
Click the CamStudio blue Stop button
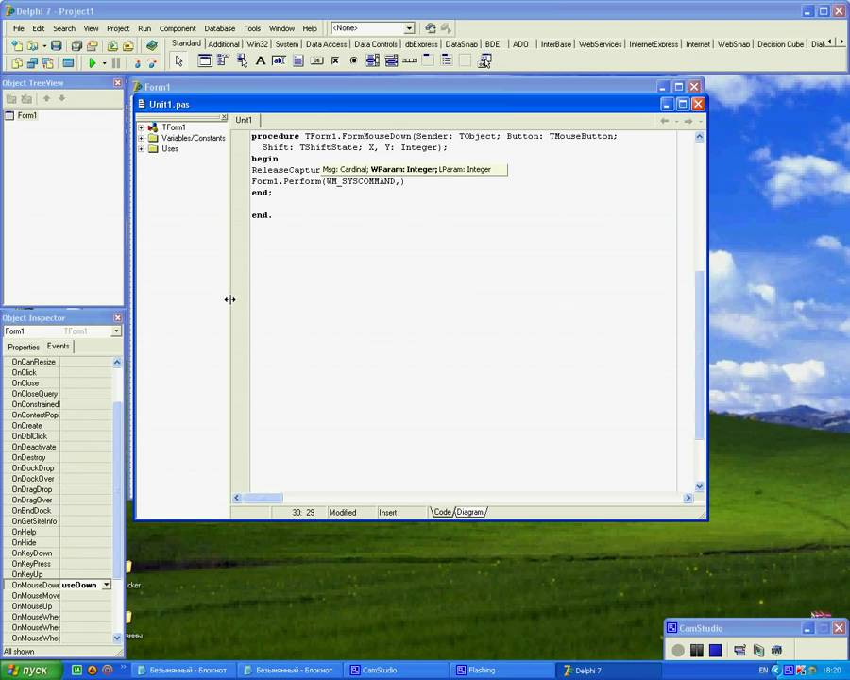point(716,650)
